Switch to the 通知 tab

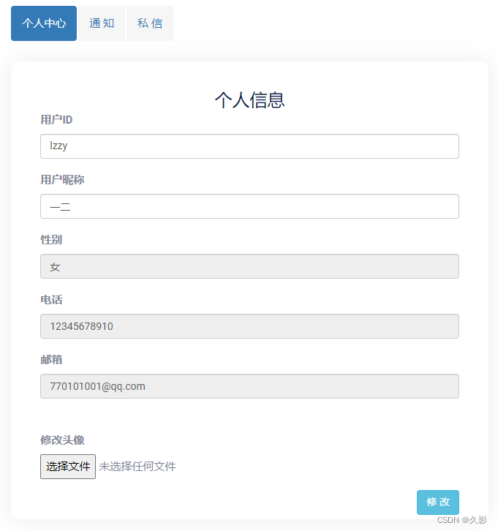point(102,23)
